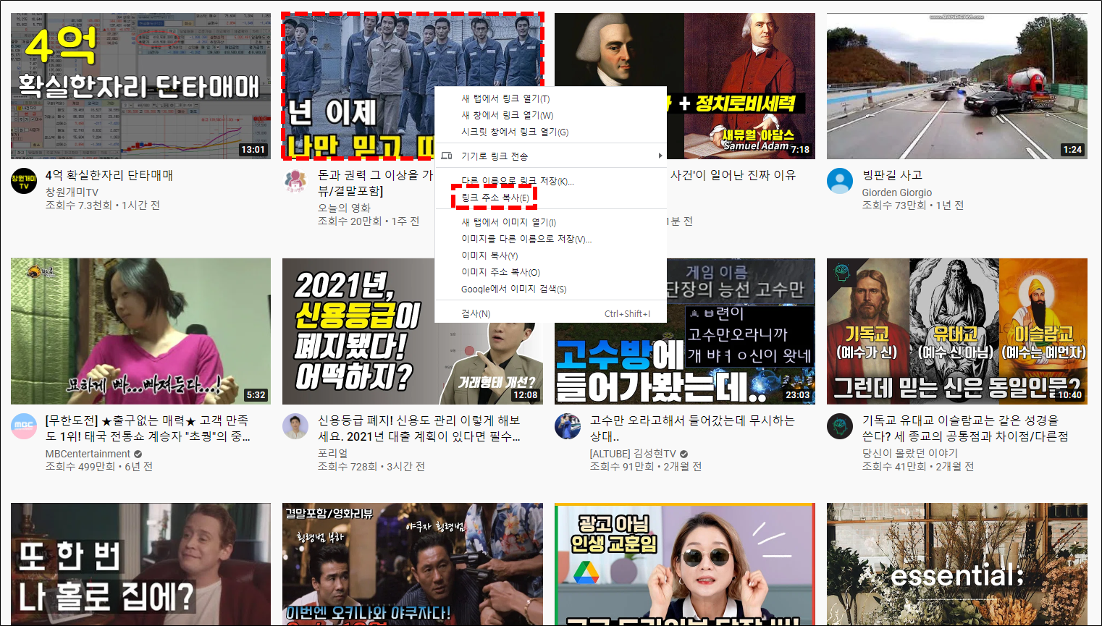Open 4억 확실한자리 단타매매 video title

tap(109, 175)
